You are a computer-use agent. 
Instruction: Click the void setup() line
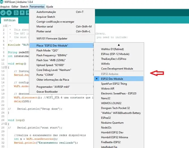[x=17, y=64]
